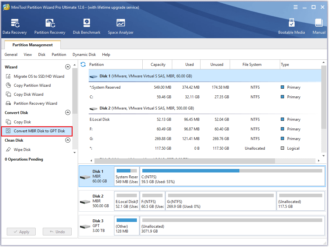Screen dimensions: 329x247
Task: Click the Undo button
Action: point(57,232)
